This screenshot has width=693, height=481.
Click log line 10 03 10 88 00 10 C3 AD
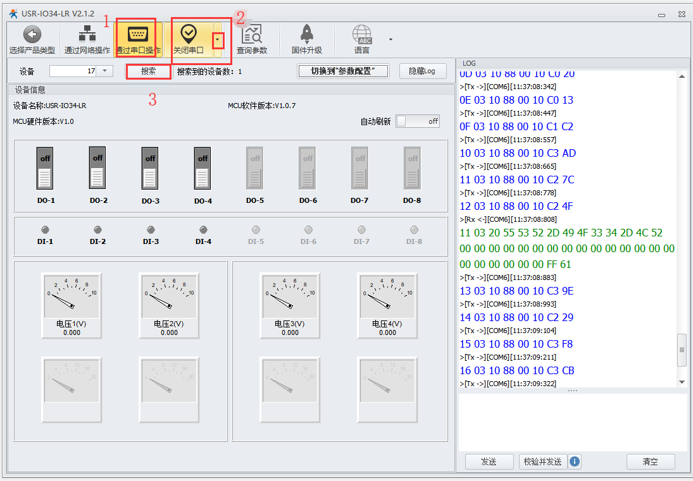(x=518, y=153)
